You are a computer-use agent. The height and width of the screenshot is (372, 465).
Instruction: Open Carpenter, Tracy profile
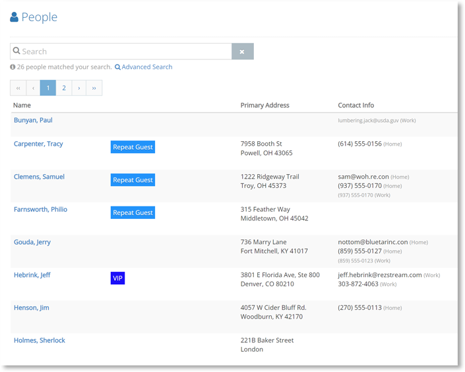tap(38, 144)
